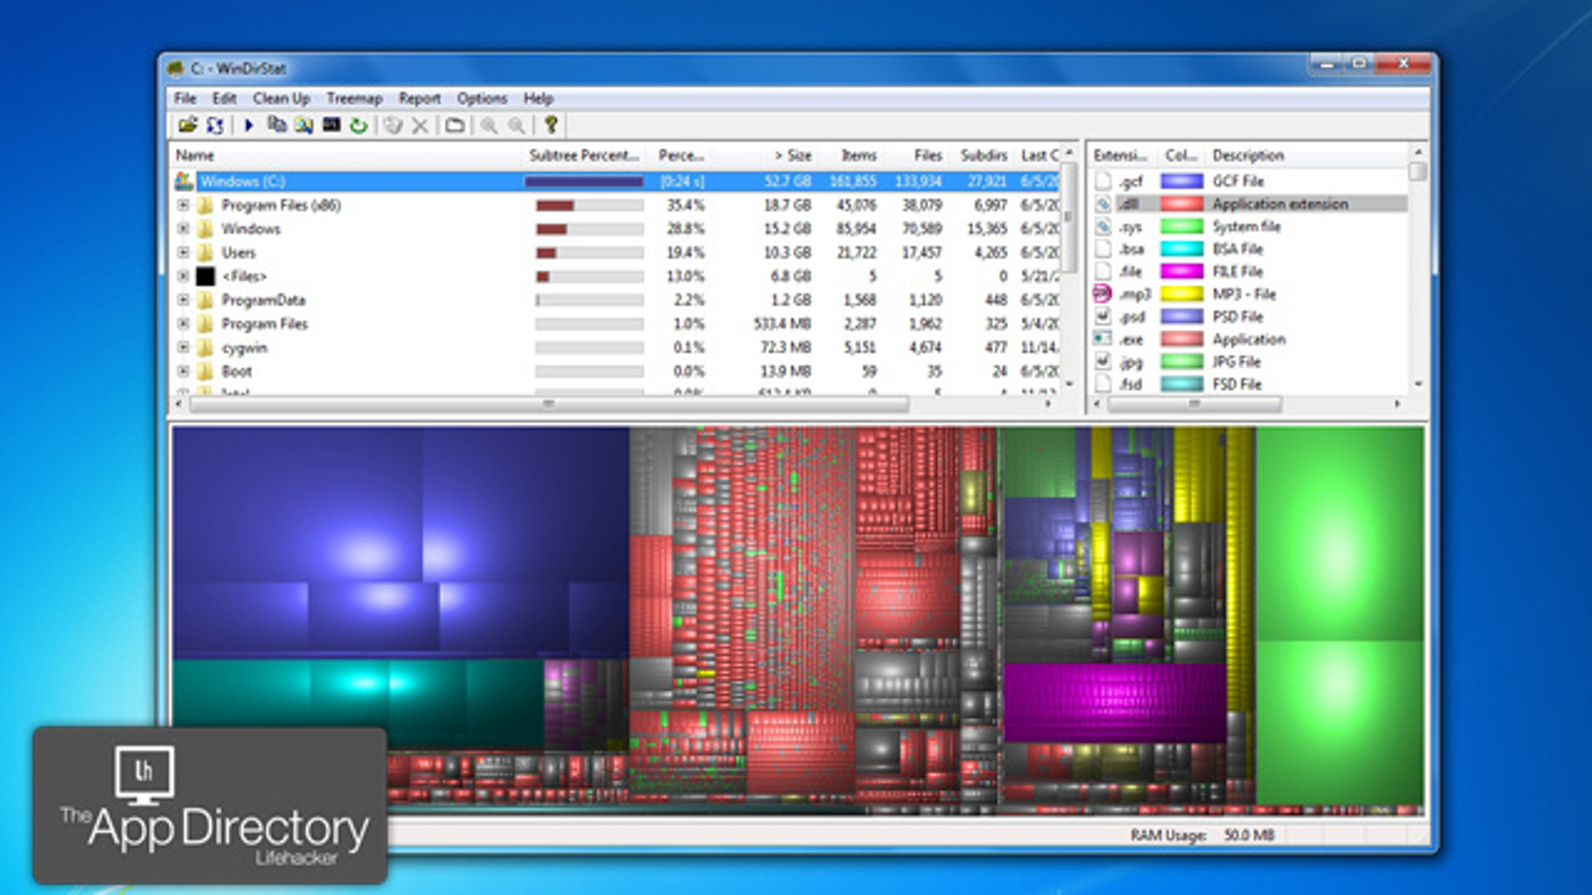Image resolution: width=1592 pixels, height=895 pixels.
Task: Click the folder icon for Users
Action: [x=205, y=253]
